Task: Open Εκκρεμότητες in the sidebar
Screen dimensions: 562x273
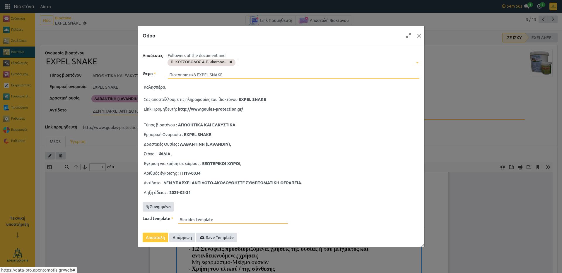Action: pos(18,85)
